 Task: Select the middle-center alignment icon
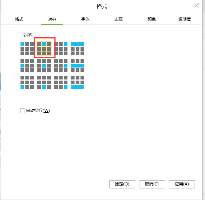tap(44, 65)
